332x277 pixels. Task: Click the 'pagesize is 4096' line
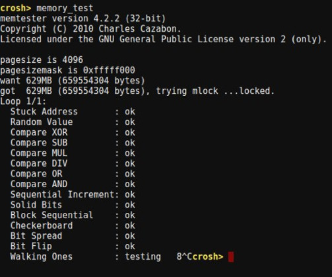coord(42,60)
